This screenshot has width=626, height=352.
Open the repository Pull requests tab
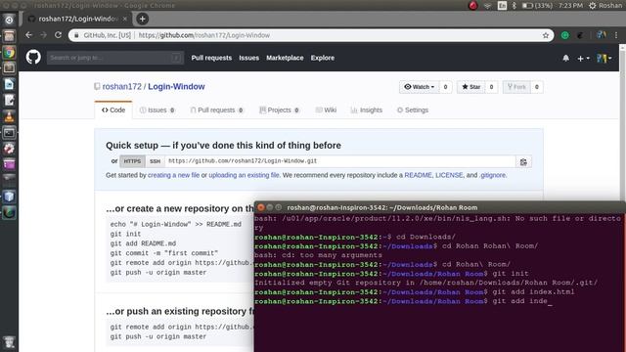(x=217, y=110)
